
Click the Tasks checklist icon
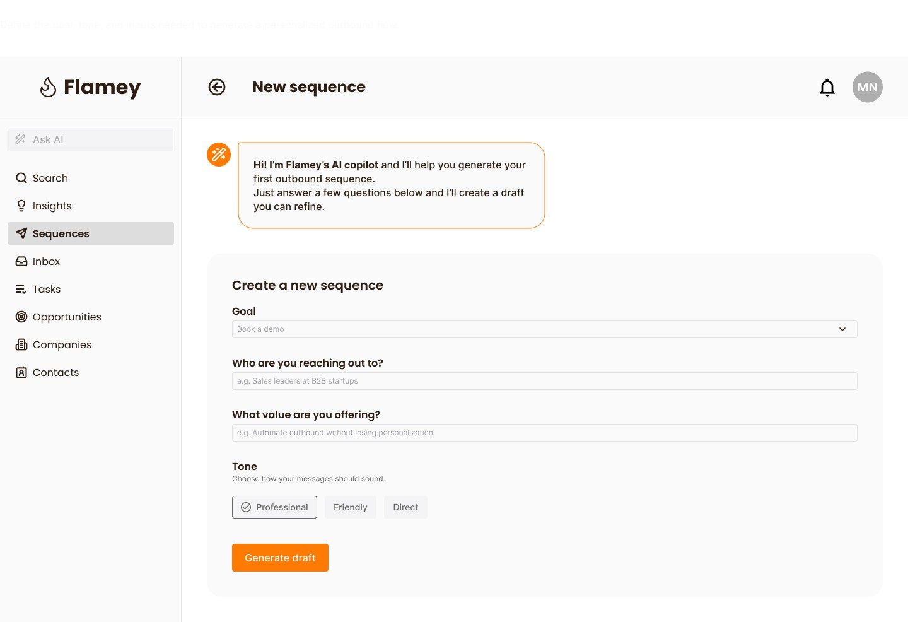(21, 289)
